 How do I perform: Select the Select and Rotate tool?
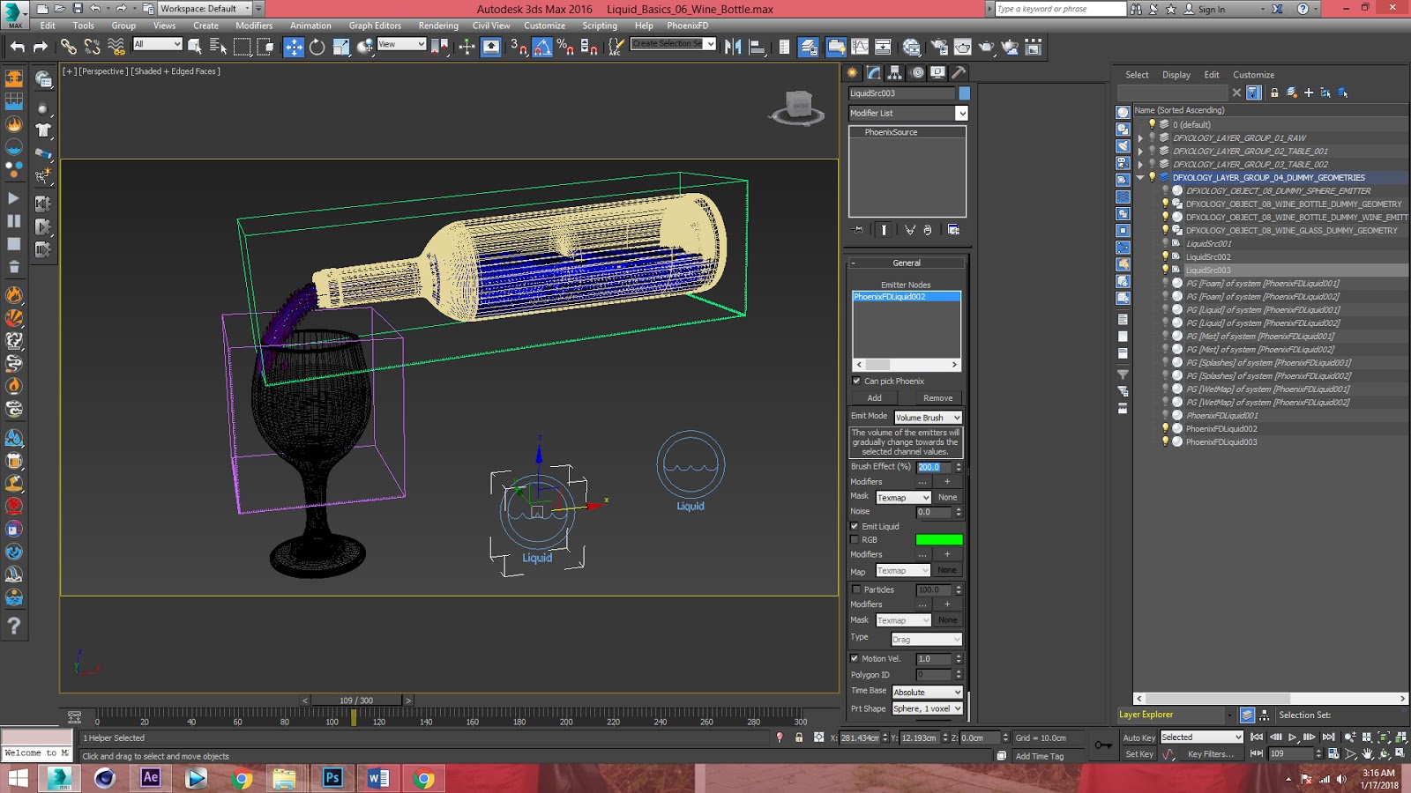pos(316,47)
